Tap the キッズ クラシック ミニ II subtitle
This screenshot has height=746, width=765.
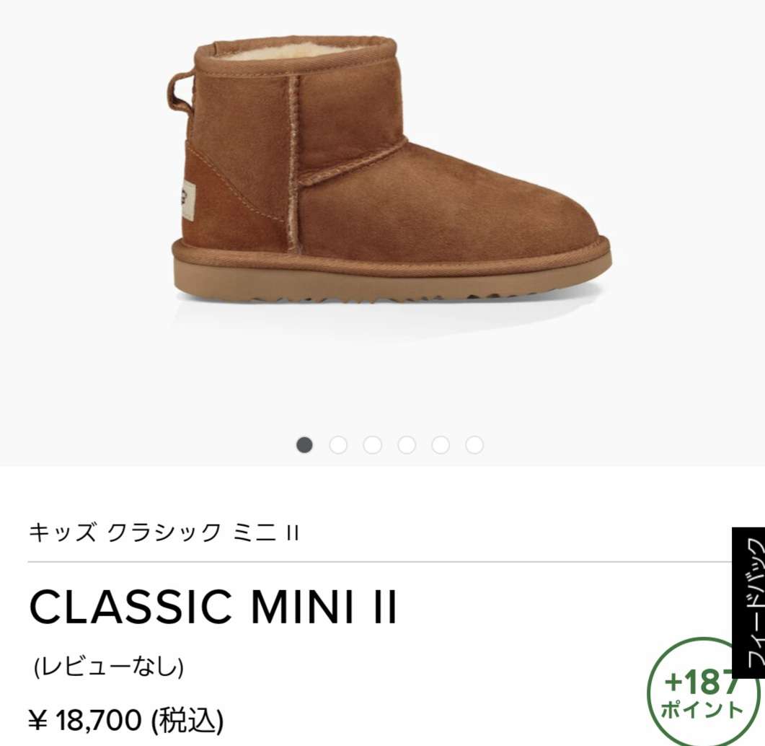(x=164, y=532)
